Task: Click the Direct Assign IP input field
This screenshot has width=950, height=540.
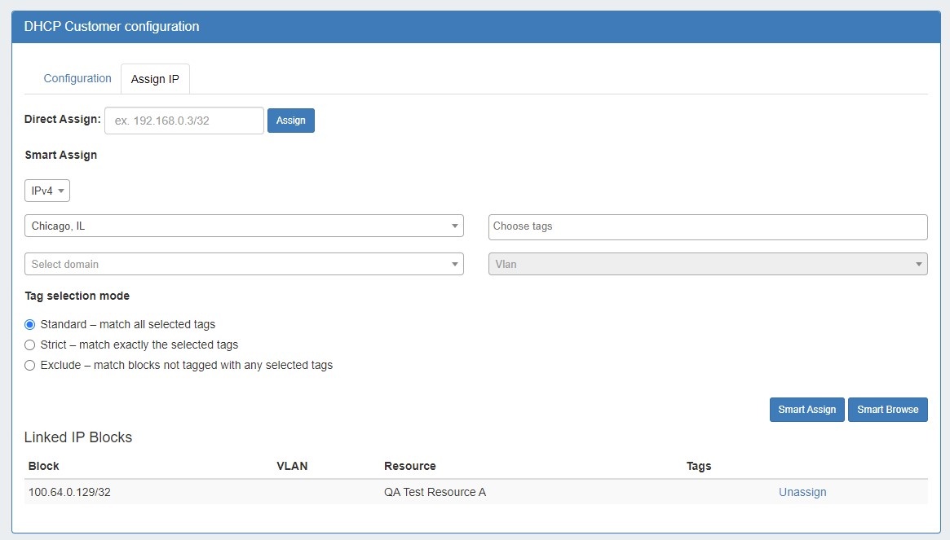Action: (184, 121)
